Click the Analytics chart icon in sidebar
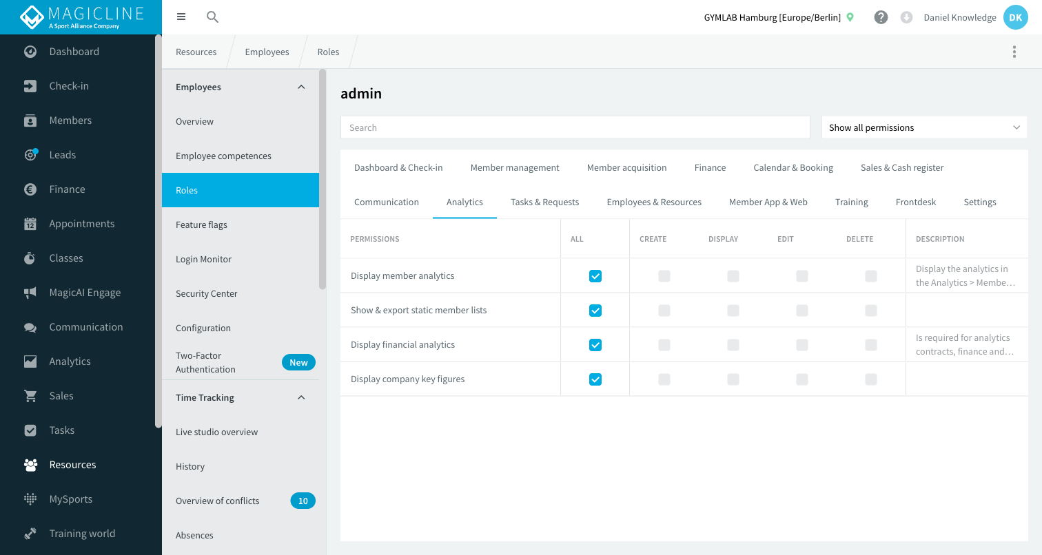The width and height of the screenshot is (1042, 555). click(x=30, y=362)
